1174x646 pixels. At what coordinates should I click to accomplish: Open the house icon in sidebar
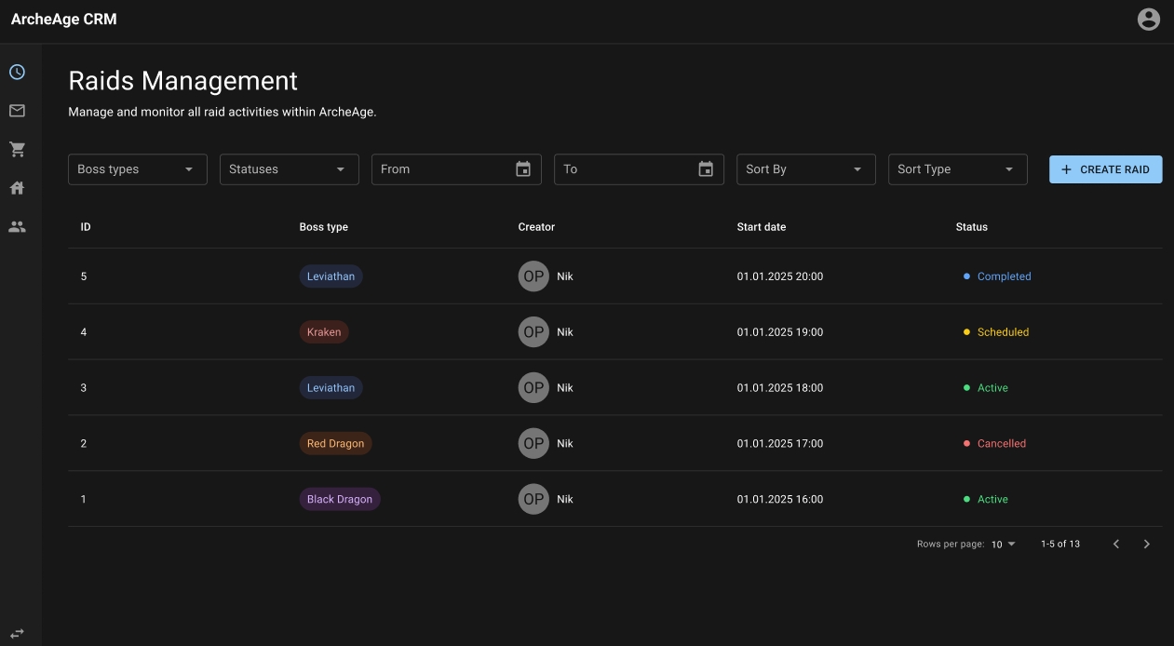pos(17,188)
